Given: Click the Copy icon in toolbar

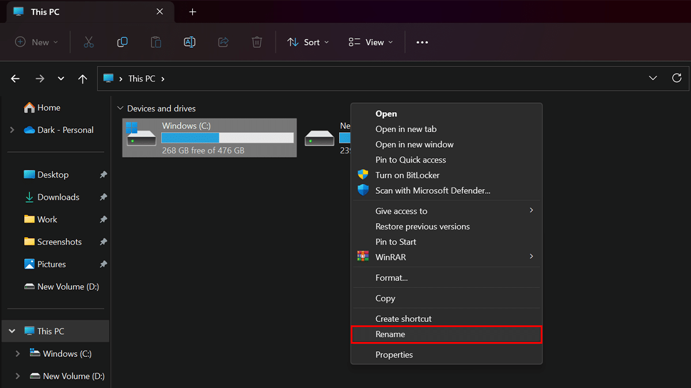Looking at the screenshot, I should click(x=122, y=42).
